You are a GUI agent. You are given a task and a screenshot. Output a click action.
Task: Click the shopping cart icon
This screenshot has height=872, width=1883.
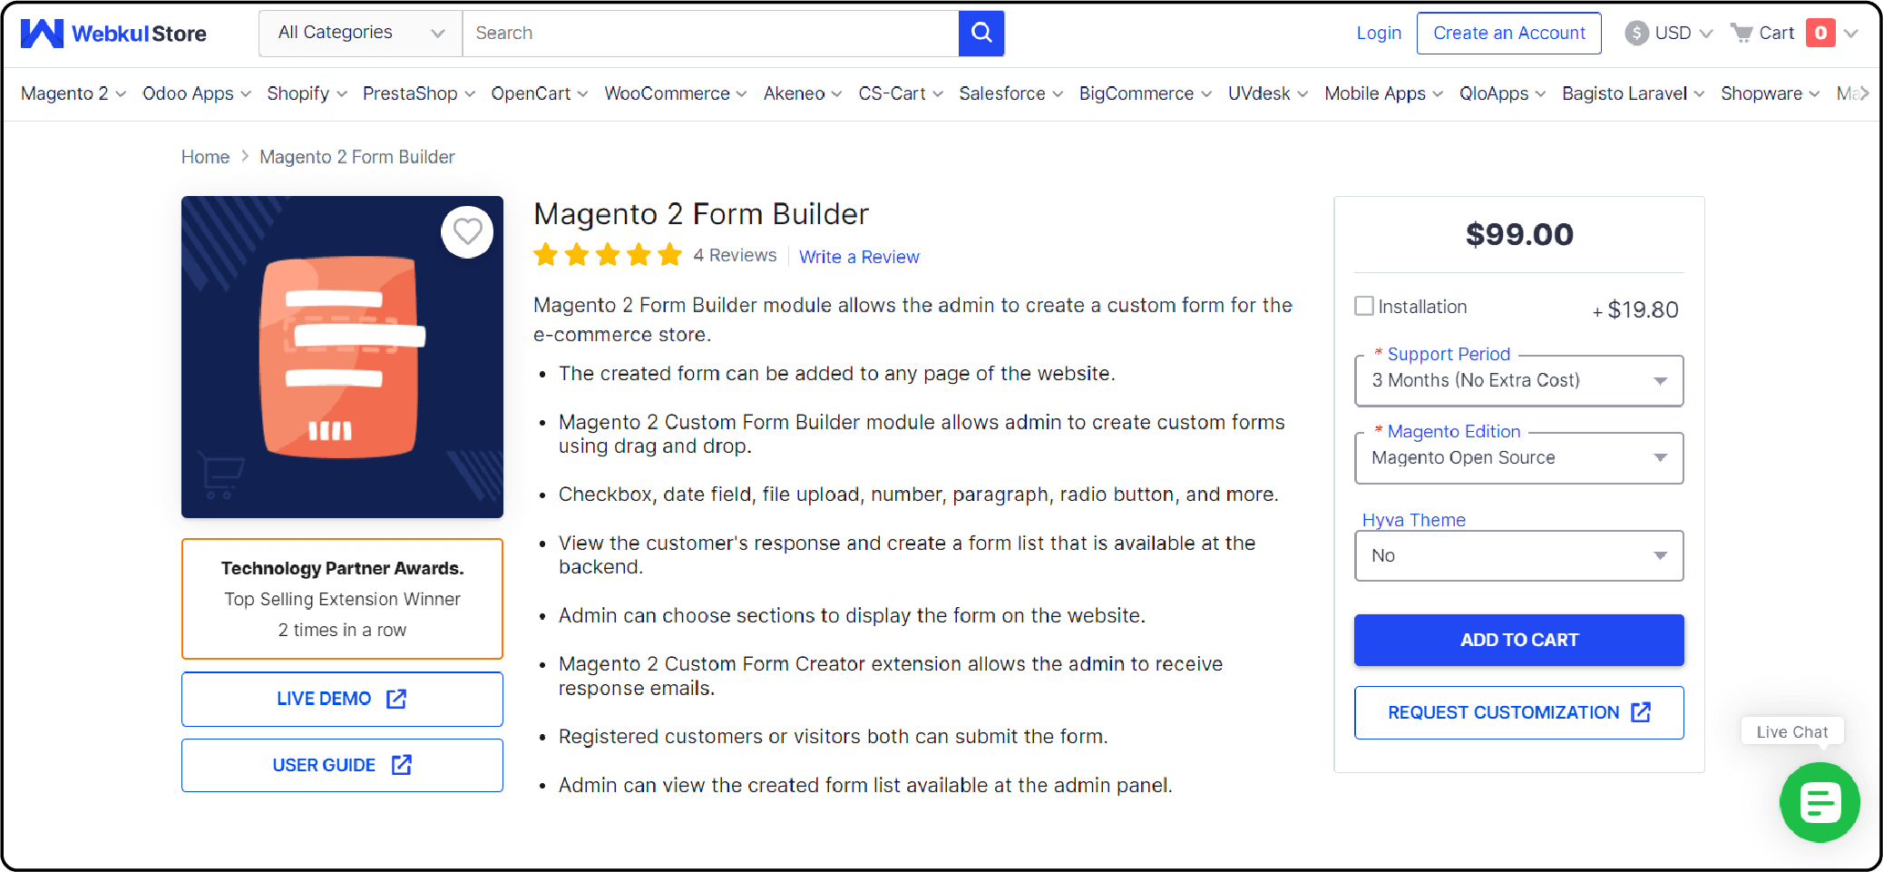(1742, 34)
